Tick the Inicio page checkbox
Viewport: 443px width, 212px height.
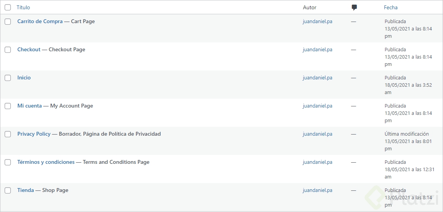tap(8, 78)
